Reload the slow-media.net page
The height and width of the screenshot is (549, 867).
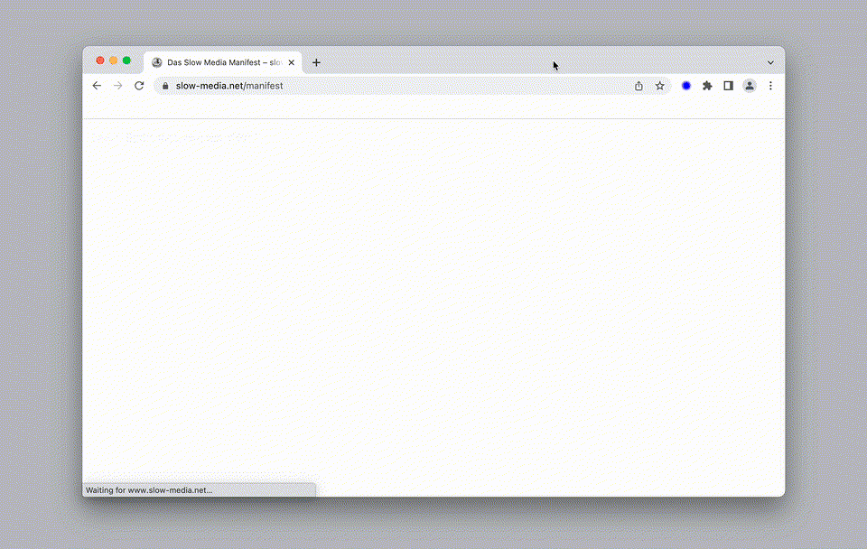(x=139, y=86)
